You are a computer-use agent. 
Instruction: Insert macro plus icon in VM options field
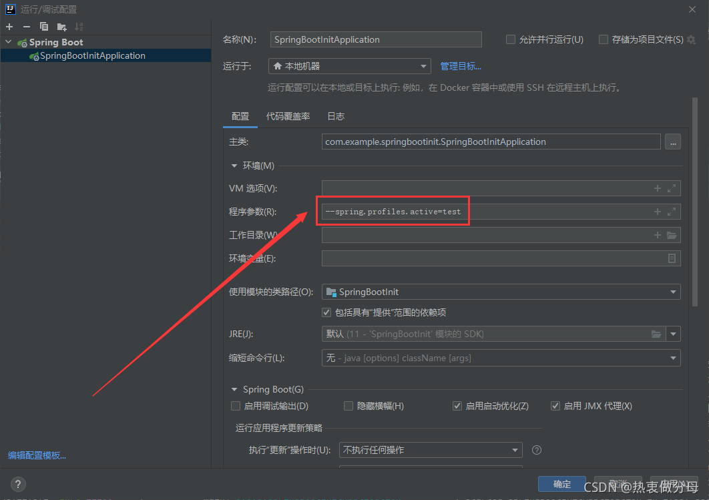coord(658,188)
